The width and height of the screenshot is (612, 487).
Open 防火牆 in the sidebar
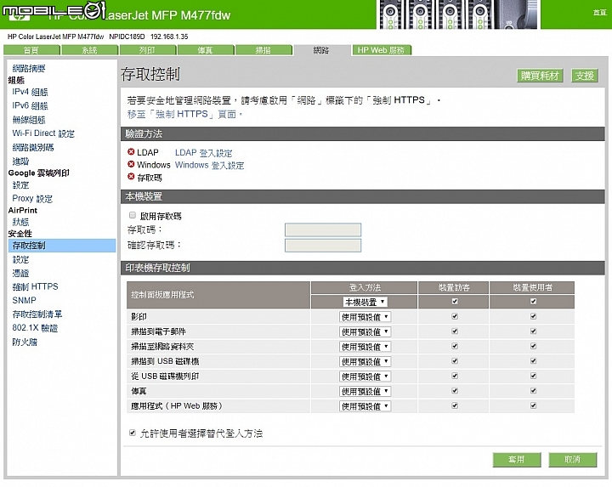(25, 343)
